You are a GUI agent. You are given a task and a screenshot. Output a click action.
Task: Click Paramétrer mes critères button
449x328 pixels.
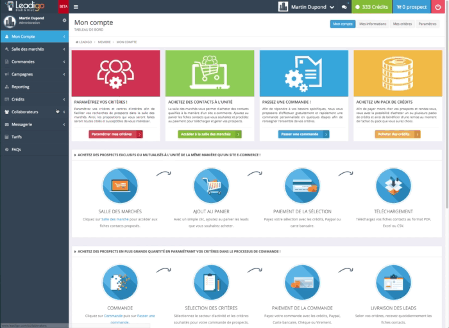coord(115,134)
